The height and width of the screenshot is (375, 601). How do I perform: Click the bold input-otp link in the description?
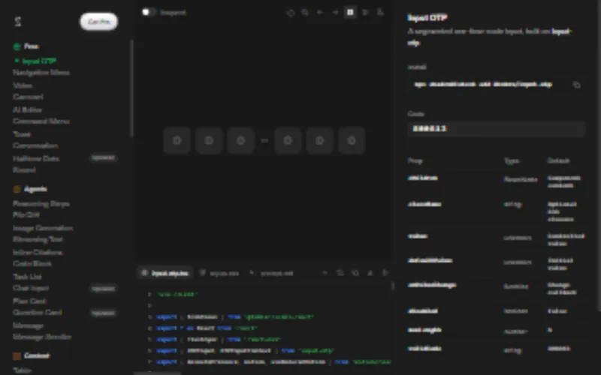490,37
